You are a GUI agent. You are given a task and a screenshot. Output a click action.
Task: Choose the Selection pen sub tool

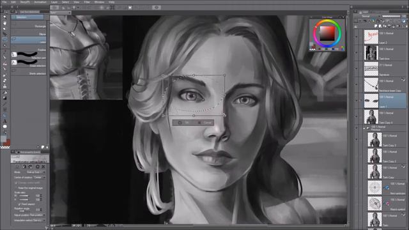pos(29,55)
